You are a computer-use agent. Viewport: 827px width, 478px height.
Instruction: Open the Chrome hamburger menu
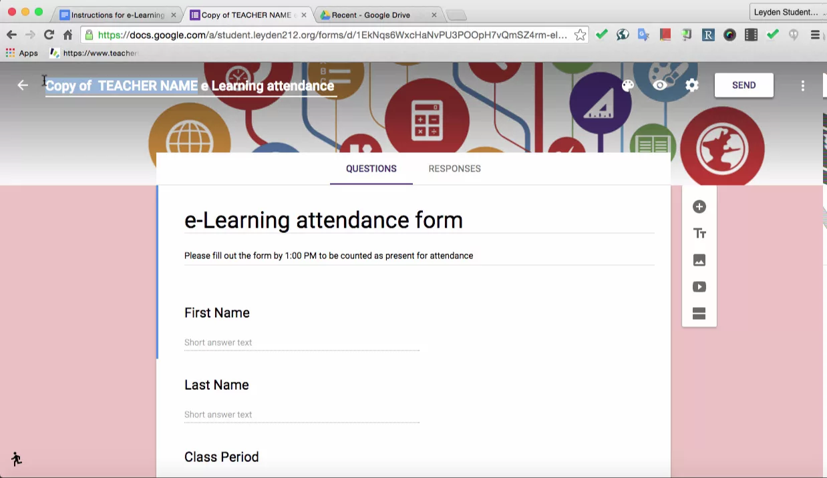(x=815, y=35)
